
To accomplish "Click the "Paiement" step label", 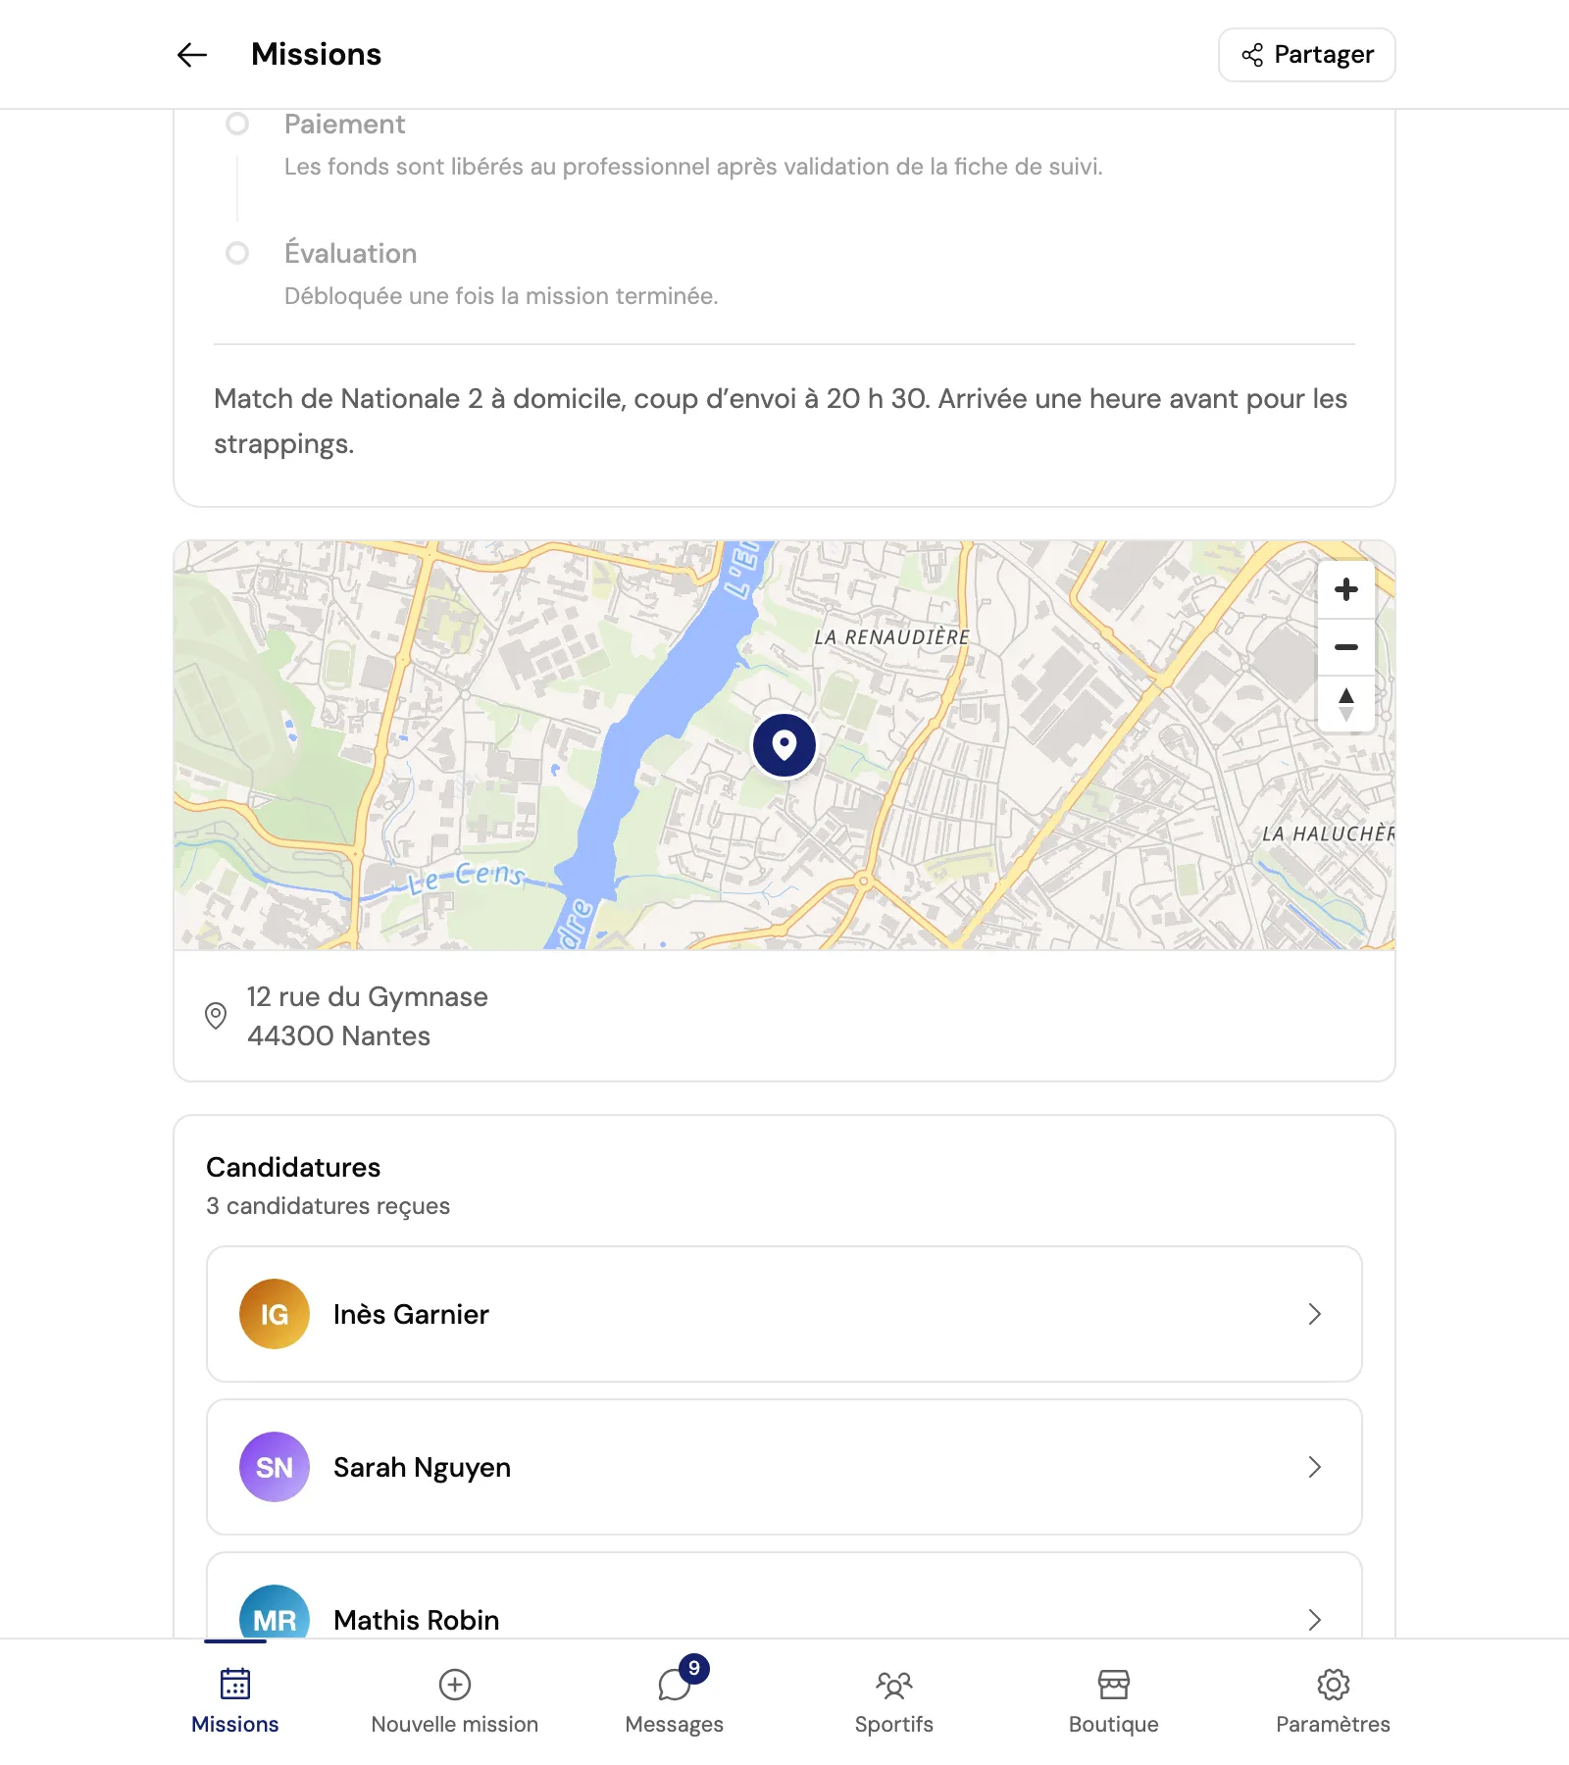I will (345, 124).
